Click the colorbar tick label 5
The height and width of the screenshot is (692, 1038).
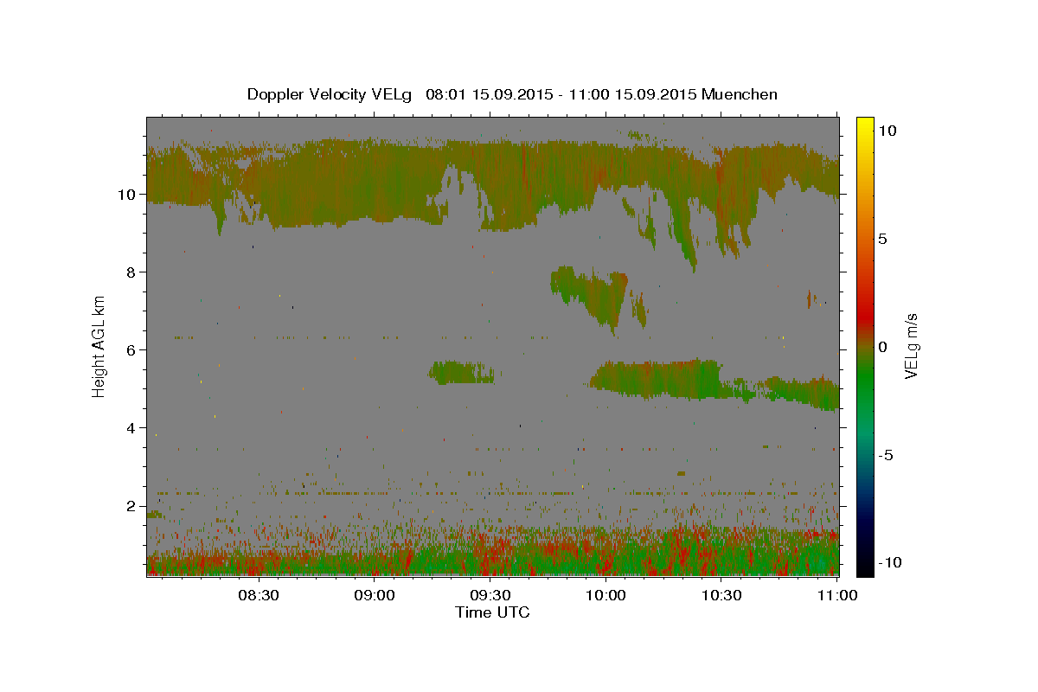point(882,239)
